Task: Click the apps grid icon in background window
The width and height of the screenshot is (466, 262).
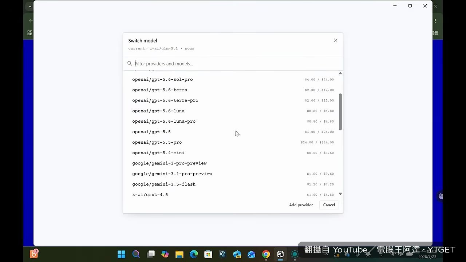Action: [30, 33]
